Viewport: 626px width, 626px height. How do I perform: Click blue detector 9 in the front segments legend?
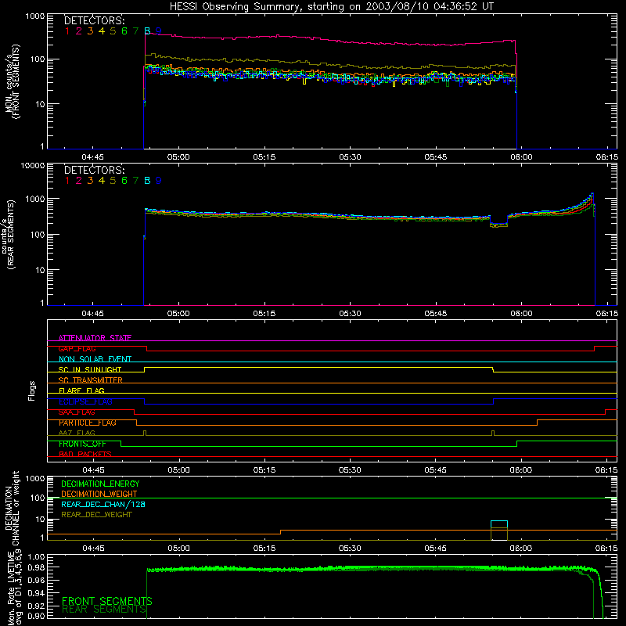tap(159, 31)
